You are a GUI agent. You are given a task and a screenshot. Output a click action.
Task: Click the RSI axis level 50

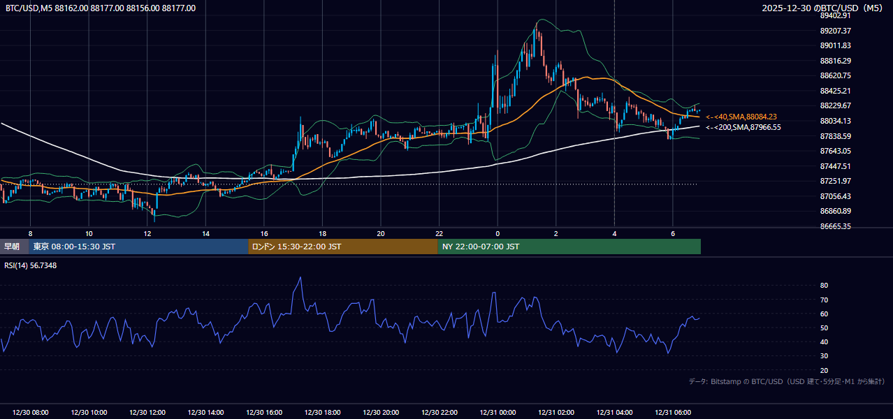coord(824,328)
